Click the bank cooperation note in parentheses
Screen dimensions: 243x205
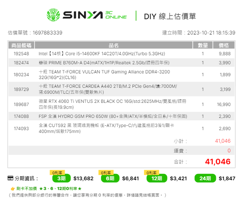(x=87, y=195)
